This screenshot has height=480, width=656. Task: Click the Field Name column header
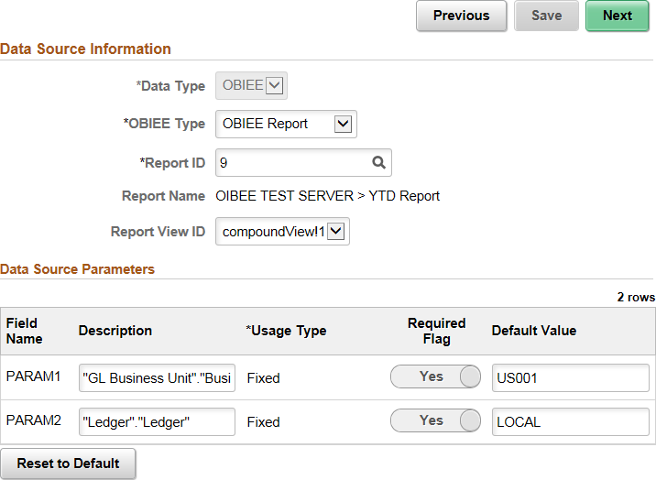[24, 331]
